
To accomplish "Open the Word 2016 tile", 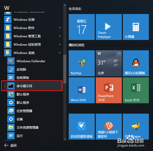I will pos(82,90).
